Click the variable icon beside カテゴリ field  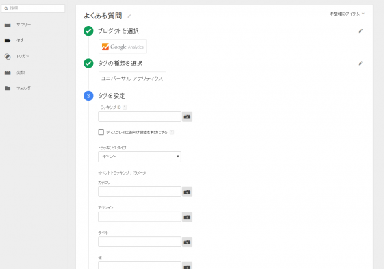(187, 192)
